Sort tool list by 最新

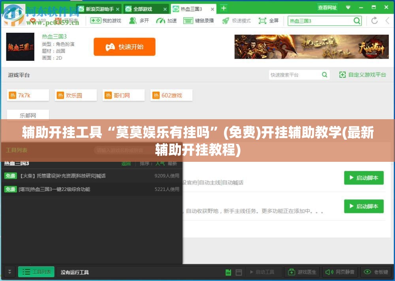click(172, 164)
